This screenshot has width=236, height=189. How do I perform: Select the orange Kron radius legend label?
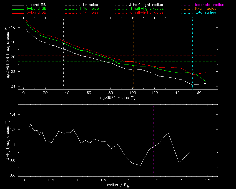205,9
